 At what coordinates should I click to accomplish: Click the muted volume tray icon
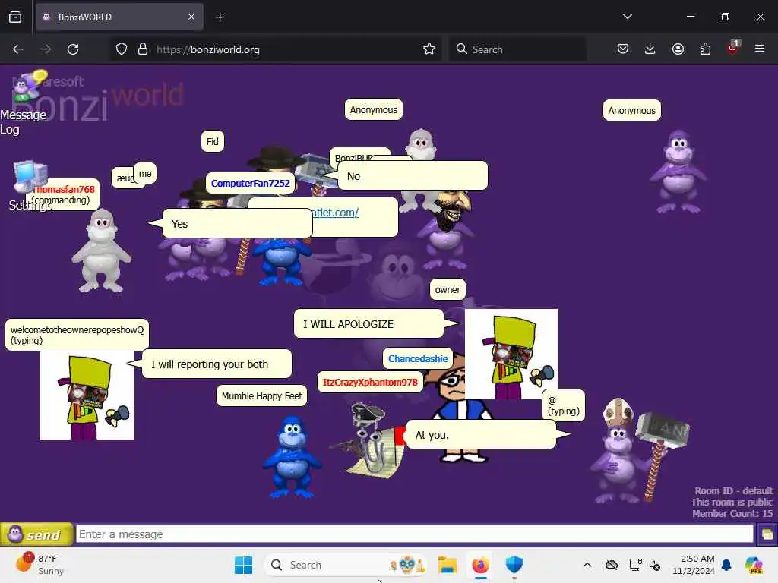click(x=655, y=565)
